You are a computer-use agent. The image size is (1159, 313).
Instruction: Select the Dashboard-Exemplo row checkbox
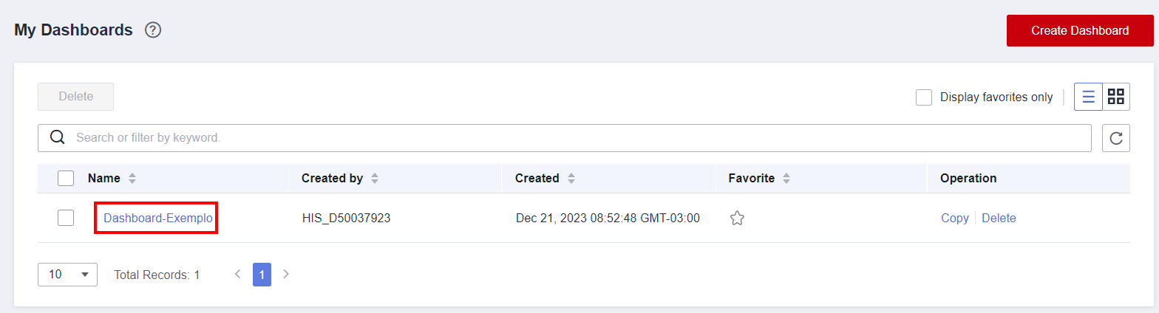tap(66, 218)
